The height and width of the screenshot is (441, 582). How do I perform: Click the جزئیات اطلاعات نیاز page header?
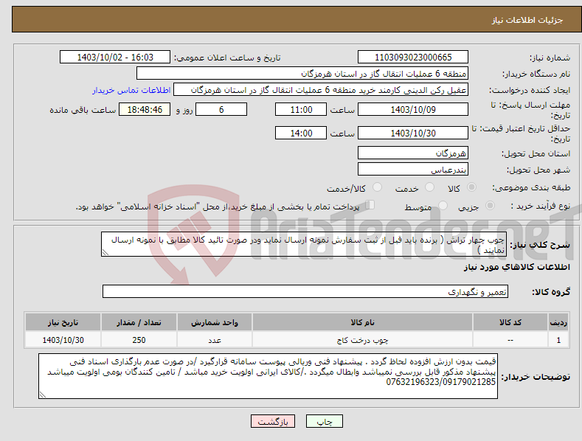527,20
